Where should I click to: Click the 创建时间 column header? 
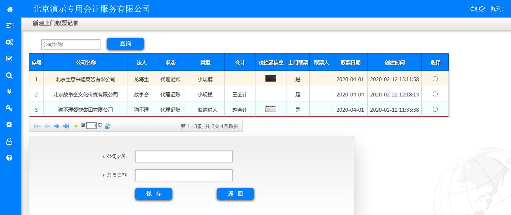tap(395, 63)
